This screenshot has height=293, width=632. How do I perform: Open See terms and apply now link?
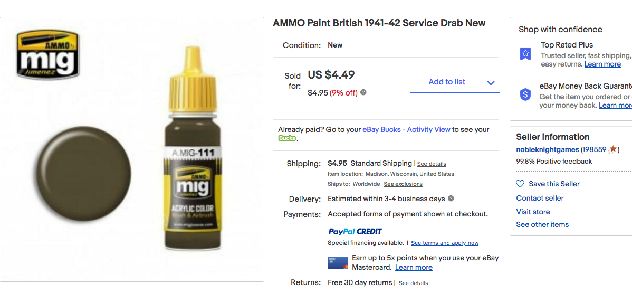click(x=445, y=243)
